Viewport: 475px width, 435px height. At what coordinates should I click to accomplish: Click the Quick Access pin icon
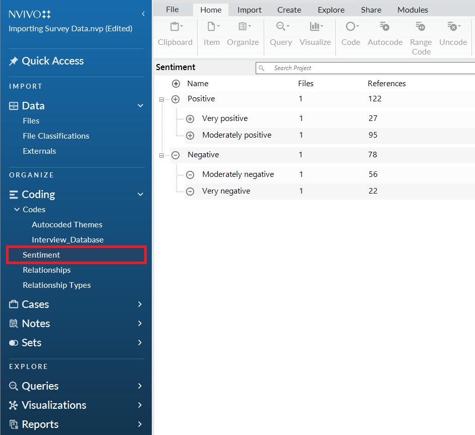pos(13,61)
